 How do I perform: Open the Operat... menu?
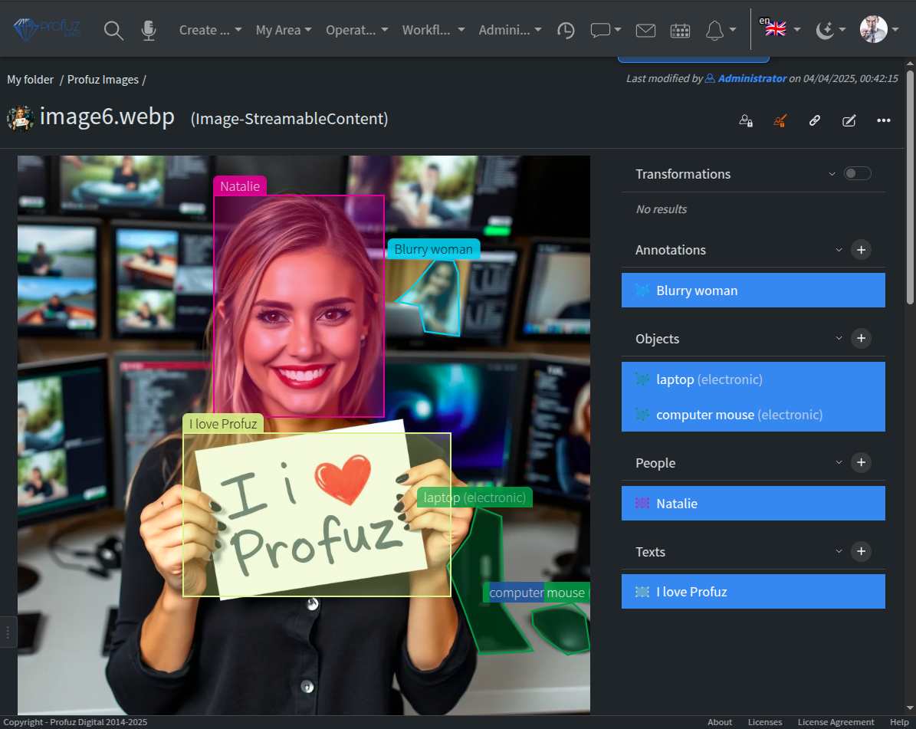[x=356, y=30]
